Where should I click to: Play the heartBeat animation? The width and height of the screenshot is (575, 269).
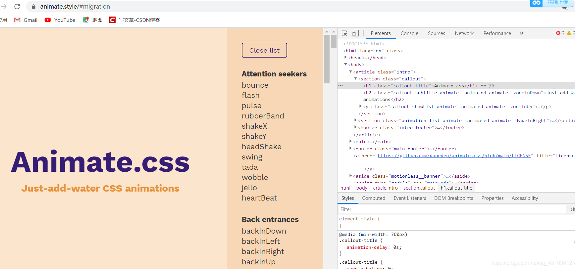click(259, 198)
